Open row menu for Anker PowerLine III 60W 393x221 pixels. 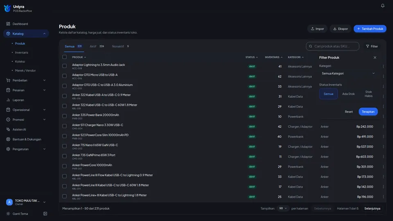point(383,187)
